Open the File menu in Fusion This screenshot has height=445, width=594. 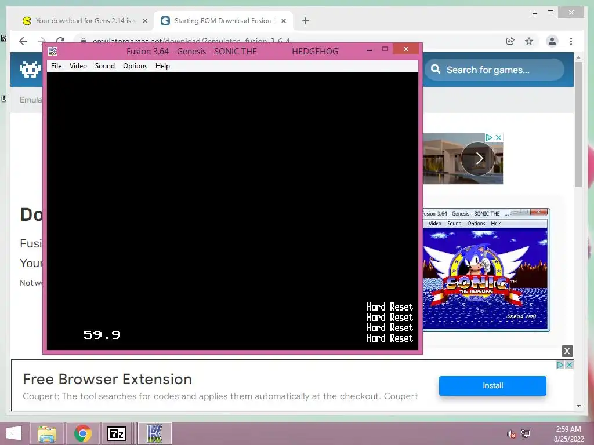(56, 66)
